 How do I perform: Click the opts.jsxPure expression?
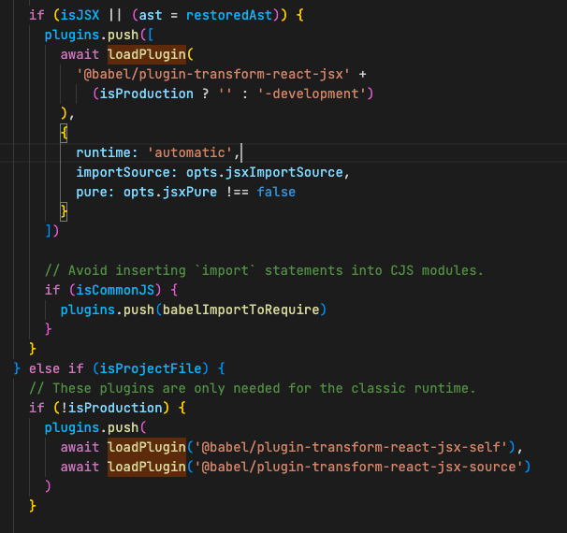163,192
